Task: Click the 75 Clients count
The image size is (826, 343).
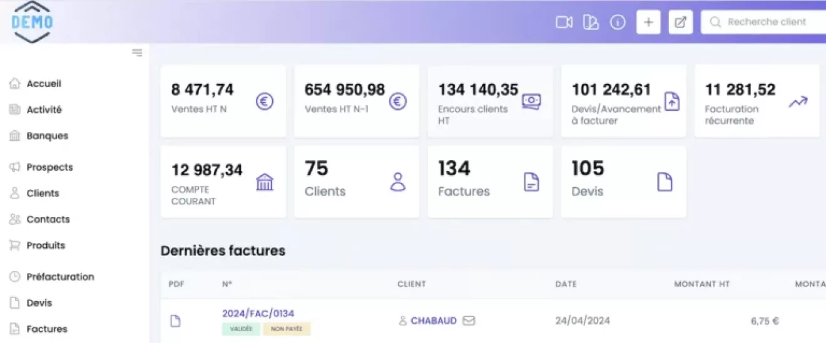Action: [x=316, y=168]
